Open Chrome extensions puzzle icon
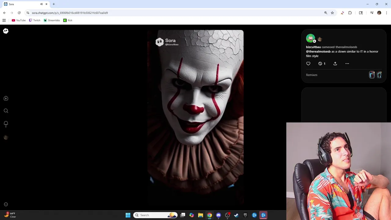The image size is (391, 220). tap(350, 13)
